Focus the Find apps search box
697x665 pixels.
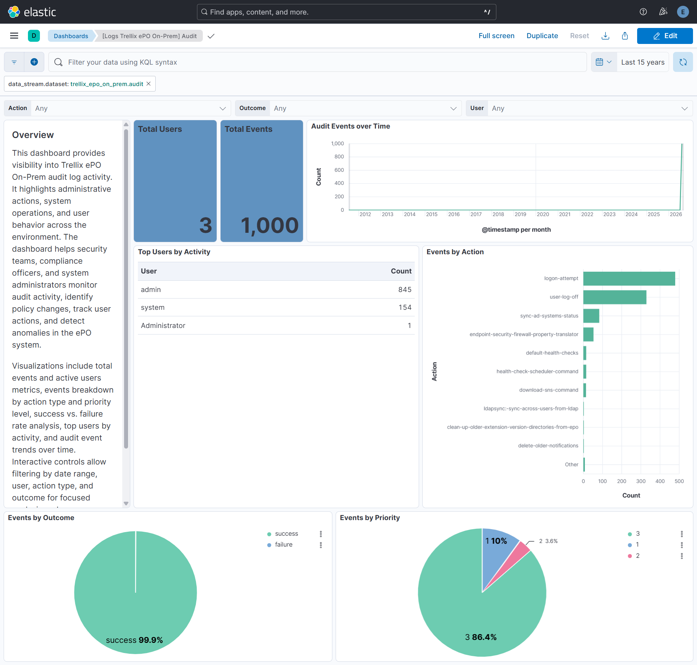tap(347, 12)
